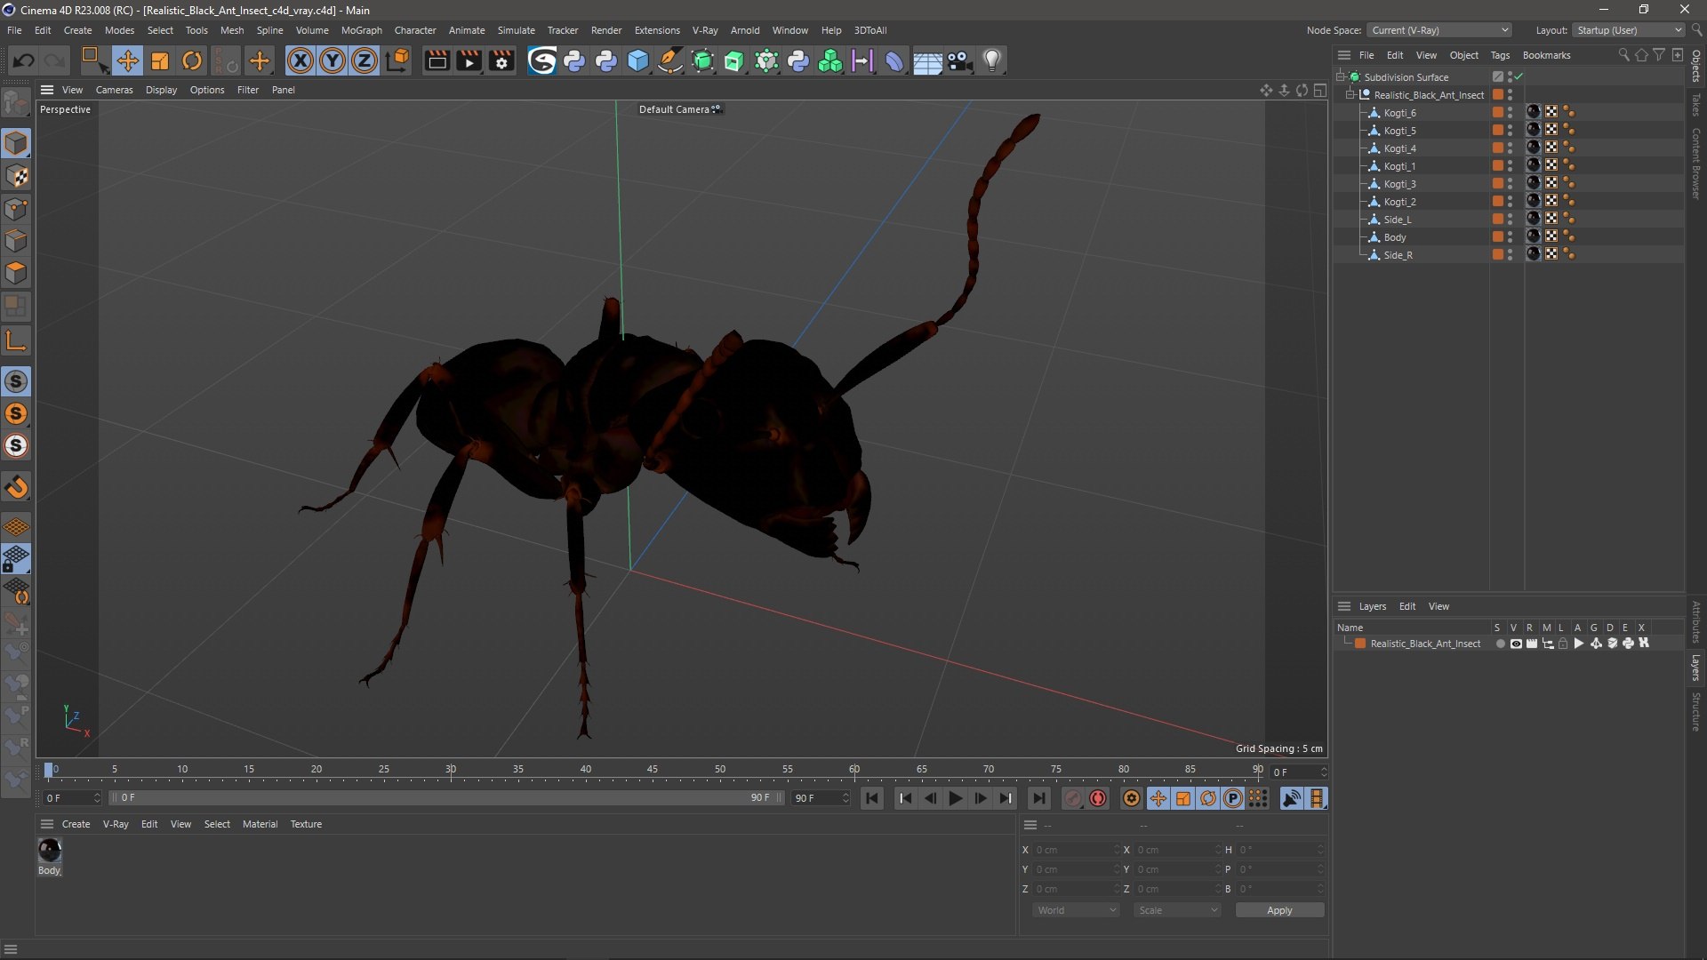This screenshot has width=1707, height=960.
Task: Add a Light object
Action: pos(992,60)
